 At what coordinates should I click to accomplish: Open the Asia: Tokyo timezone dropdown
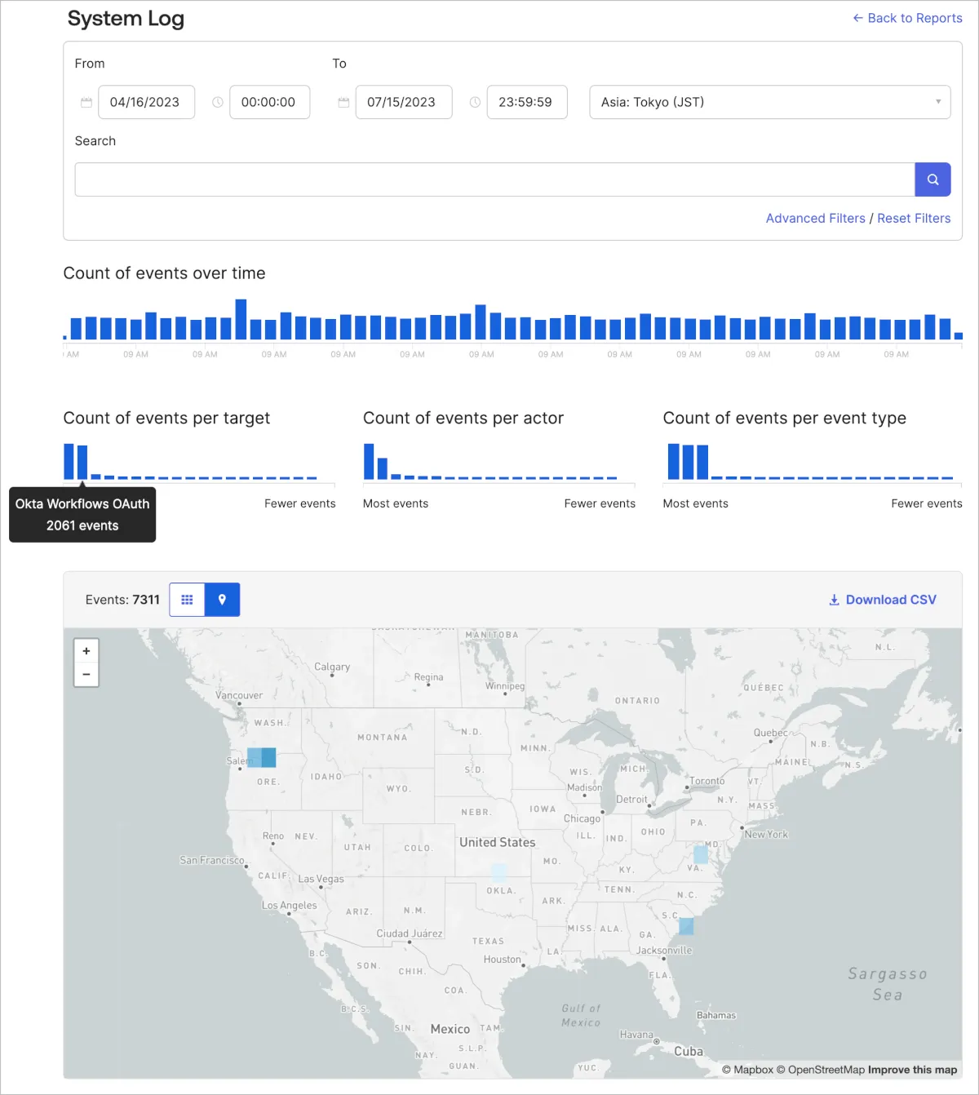(x=769, y=103)
